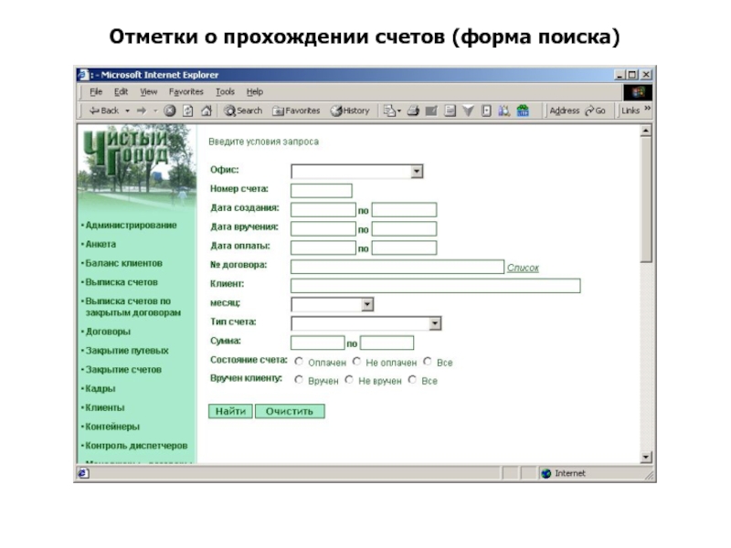Image resolution: width=731 pixels, height=548 pixels.
Task: Click the Refresh page icon
Action: pyautogui.click(x=187, y=111)
